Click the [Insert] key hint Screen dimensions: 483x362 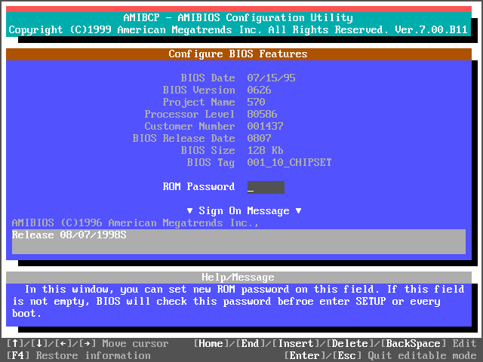click(x=295, y=344)
